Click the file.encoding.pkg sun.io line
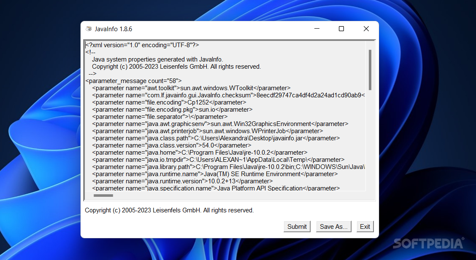 coord(172,110)
